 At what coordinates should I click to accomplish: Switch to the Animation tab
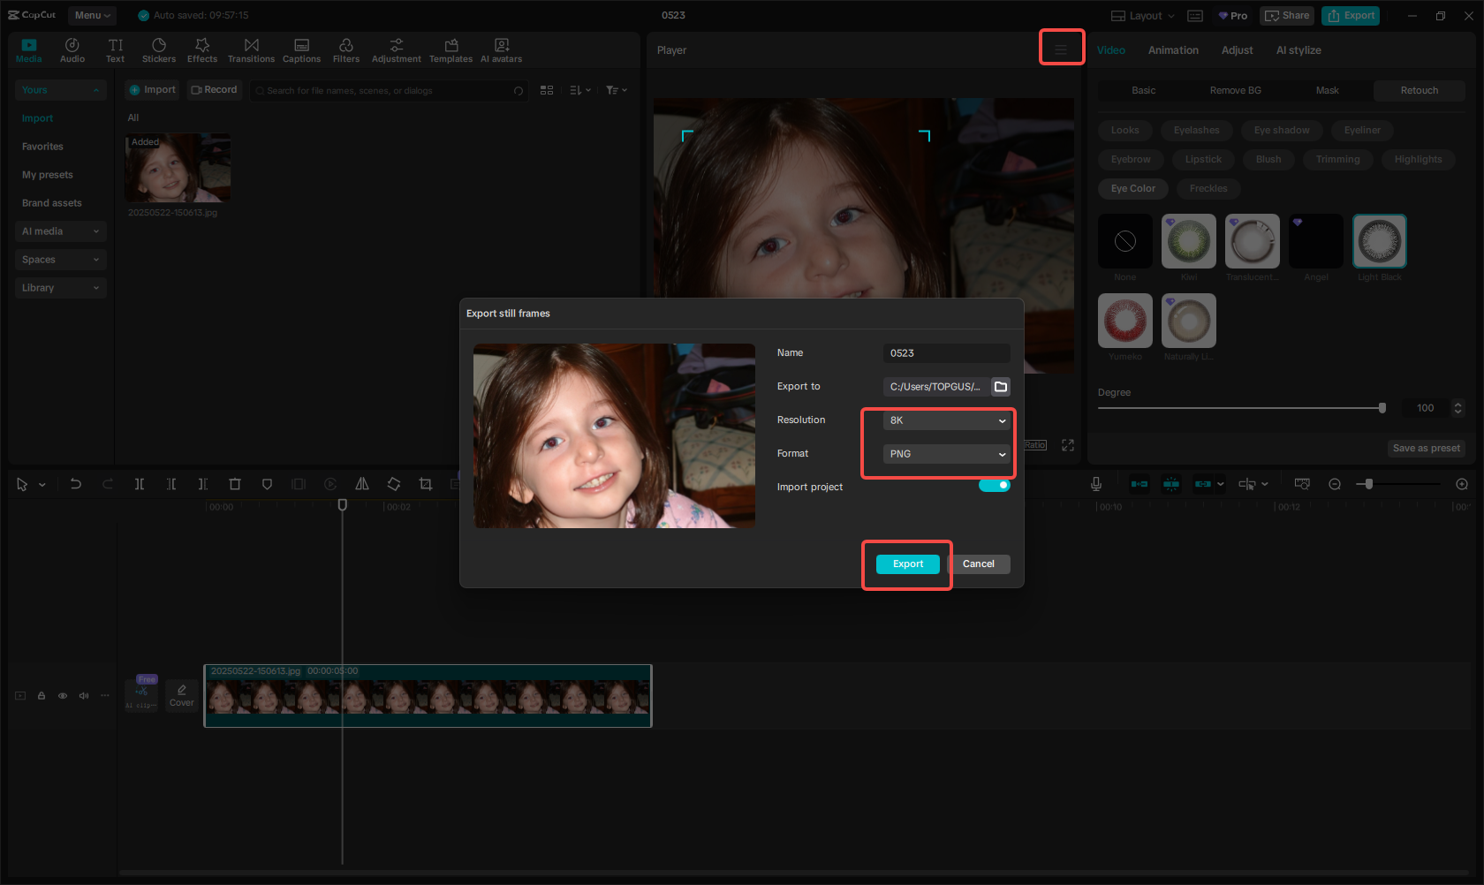[x=1173, y=50]
